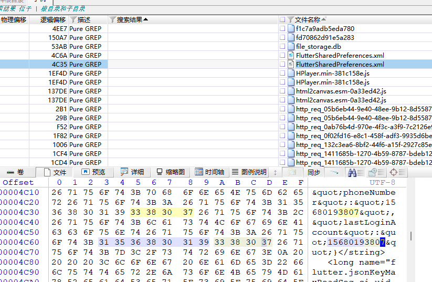Click the magnifier icon on 详细 tab
Screen dimensions: 432x282
pyautogui.click(x=124, y=172)
